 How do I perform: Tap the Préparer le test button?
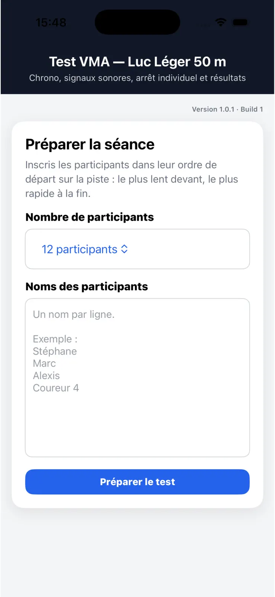point(137,482)
